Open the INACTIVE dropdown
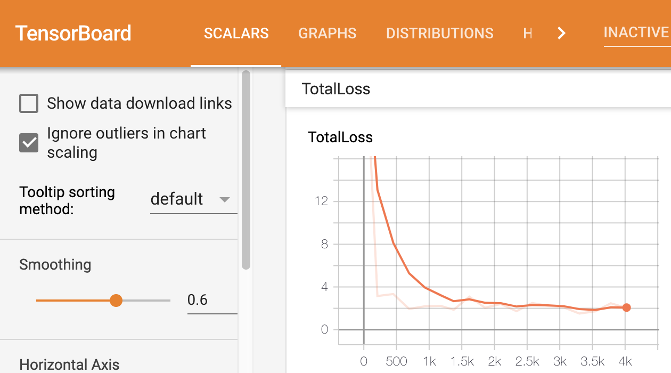The height and width of the screenshot is (373, 671). [x=637, y=33]
